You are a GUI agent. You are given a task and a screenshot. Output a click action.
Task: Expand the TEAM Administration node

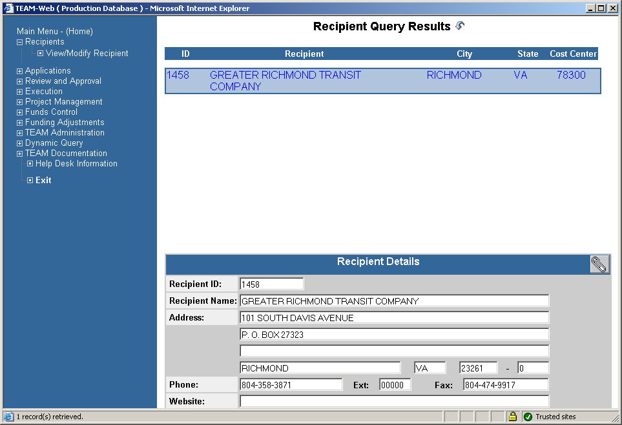tap(19, 133)
